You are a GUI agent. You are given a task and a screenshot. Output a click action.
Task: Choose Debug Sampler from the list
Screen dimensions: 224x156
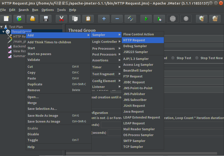pyautogui.click(x=143, y=46)
